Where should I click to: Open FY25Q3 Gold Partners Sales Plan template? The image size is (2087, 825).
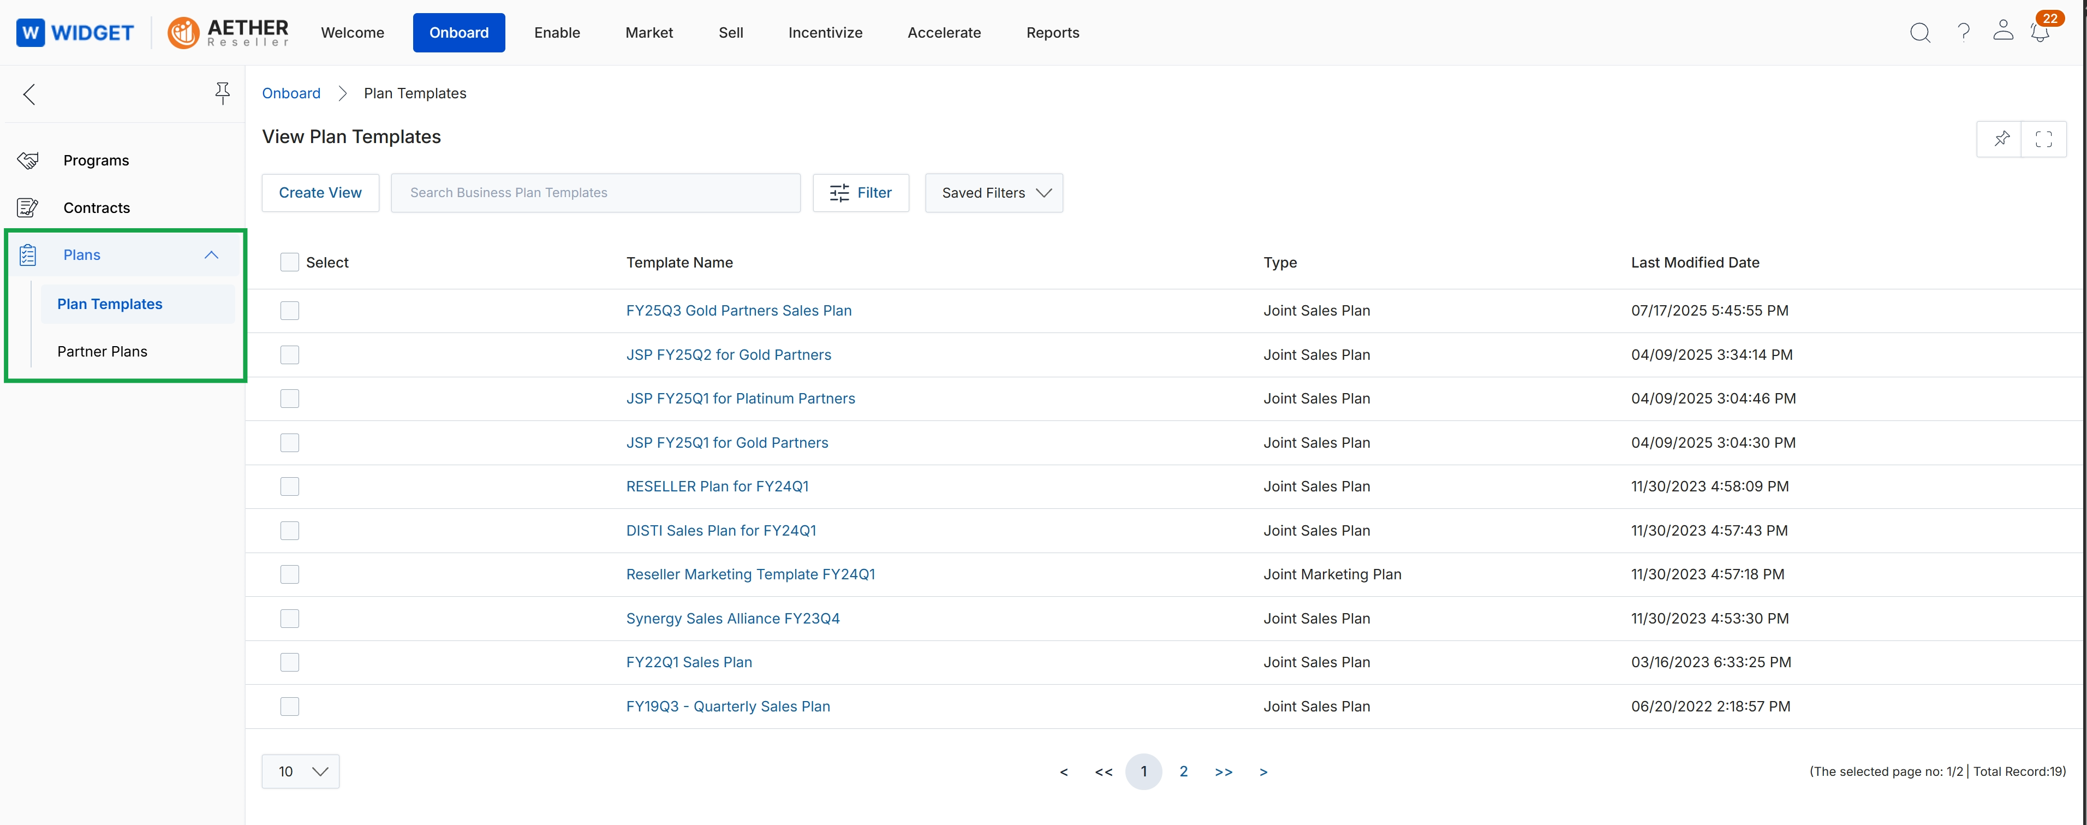[738, 310]
